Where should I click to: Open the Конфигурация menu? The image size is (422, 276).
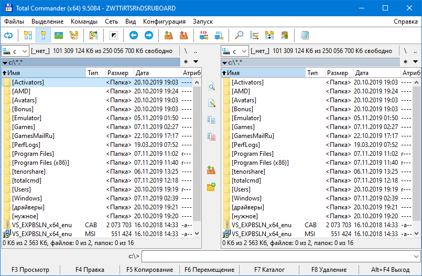(164, 22)
